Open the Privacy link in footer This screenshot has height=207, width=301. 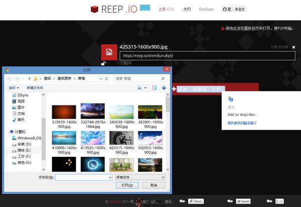(169, 201)
